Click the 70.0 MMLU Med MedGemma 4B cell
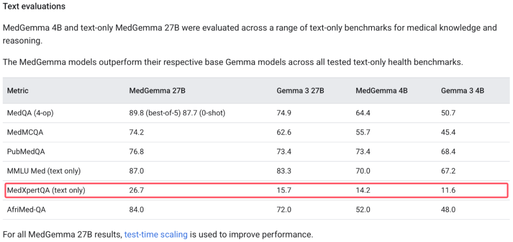Image resolution: width=513 pixels, height=242 pixels. 363,171
